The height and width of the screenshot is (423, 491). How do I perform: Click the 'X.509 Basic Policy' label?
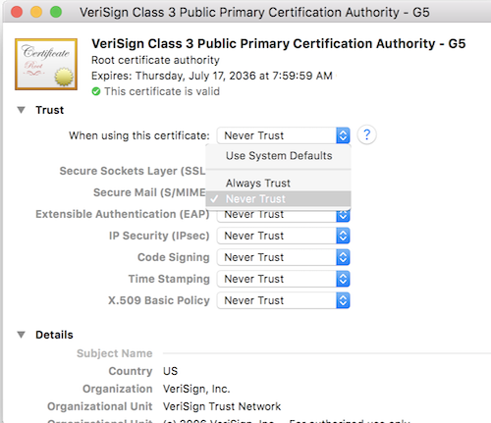159,300
